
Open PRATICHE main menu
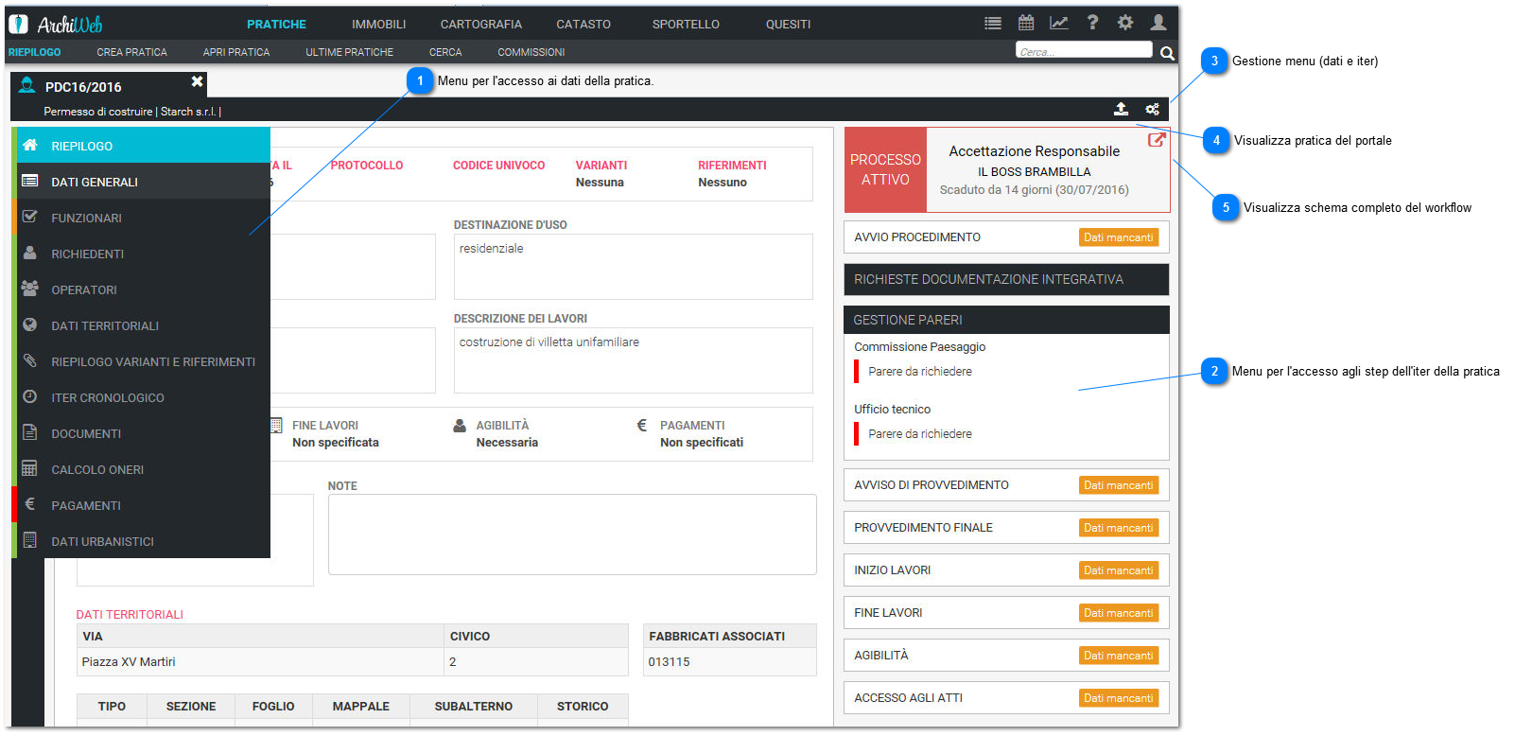point(276,24)
